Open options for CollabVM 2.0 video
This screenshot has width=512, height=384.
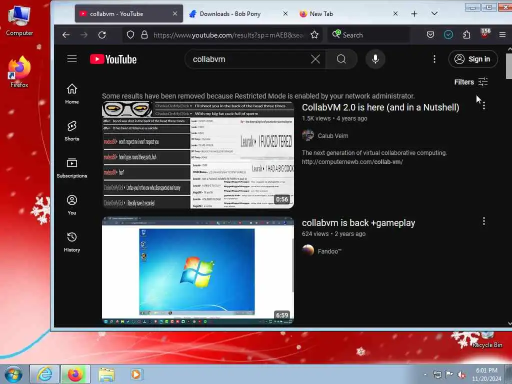coord(484,106)
